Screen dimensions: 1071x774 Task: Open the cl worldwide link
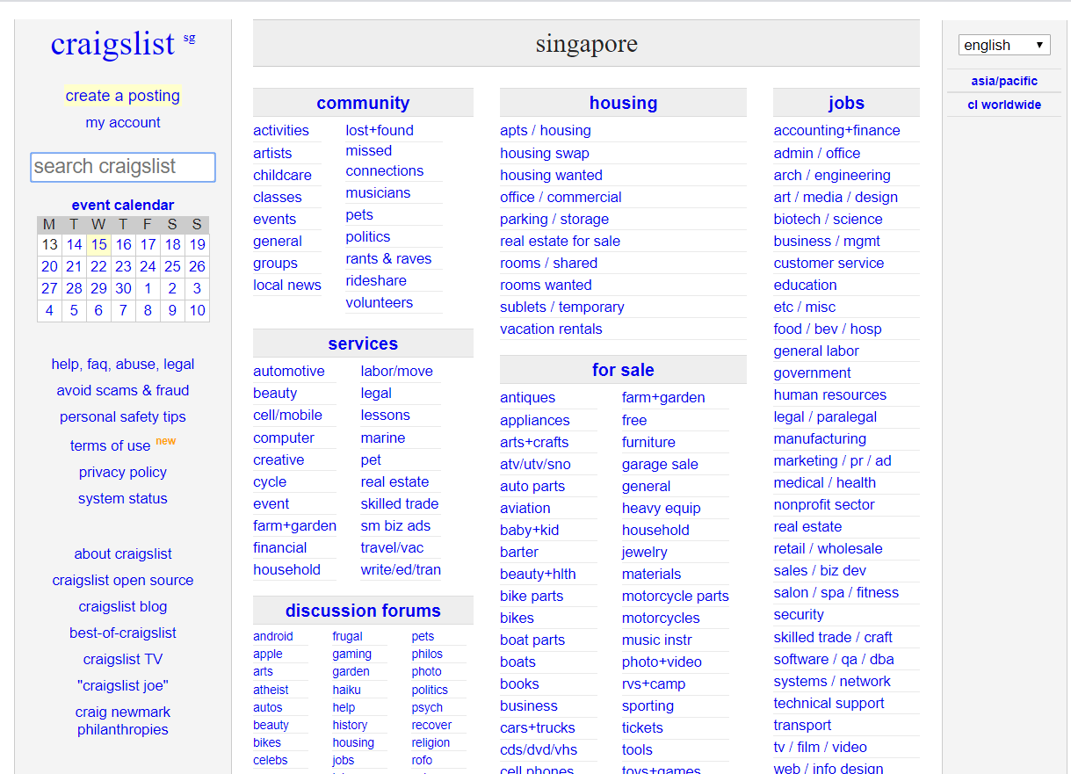1004,105
